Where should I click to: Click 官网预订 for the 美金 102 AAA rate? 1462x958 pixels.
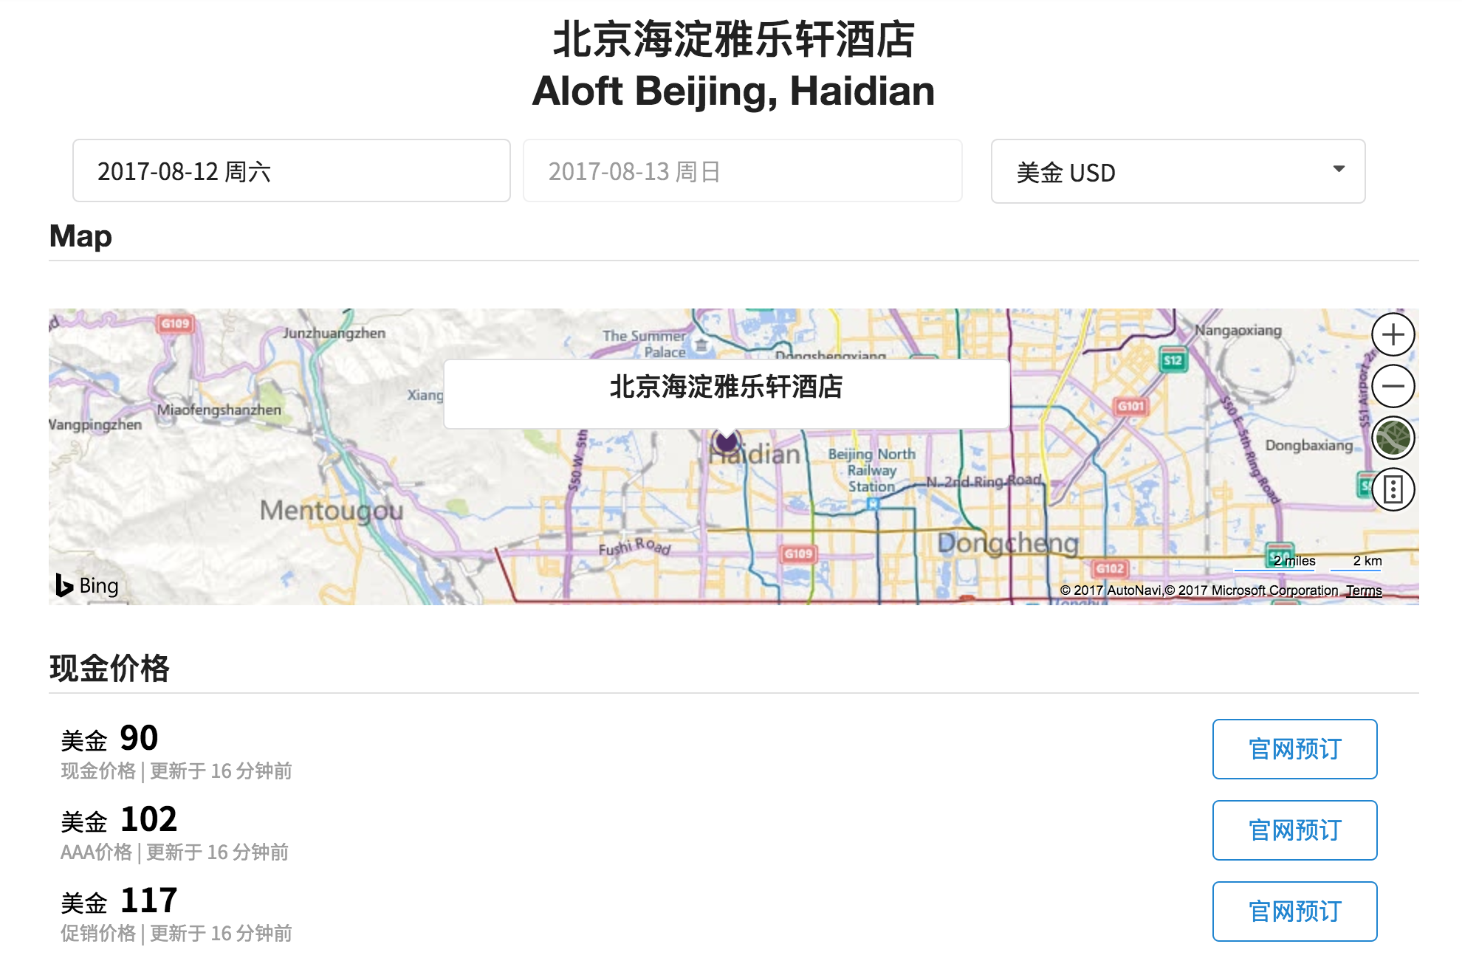(1294, 830)
